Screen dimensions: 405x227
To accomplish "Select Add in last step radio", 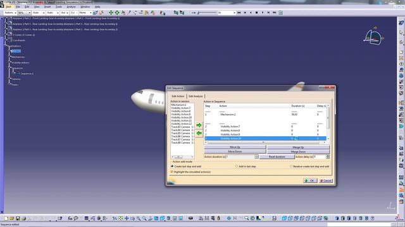I will pos(237,166).
